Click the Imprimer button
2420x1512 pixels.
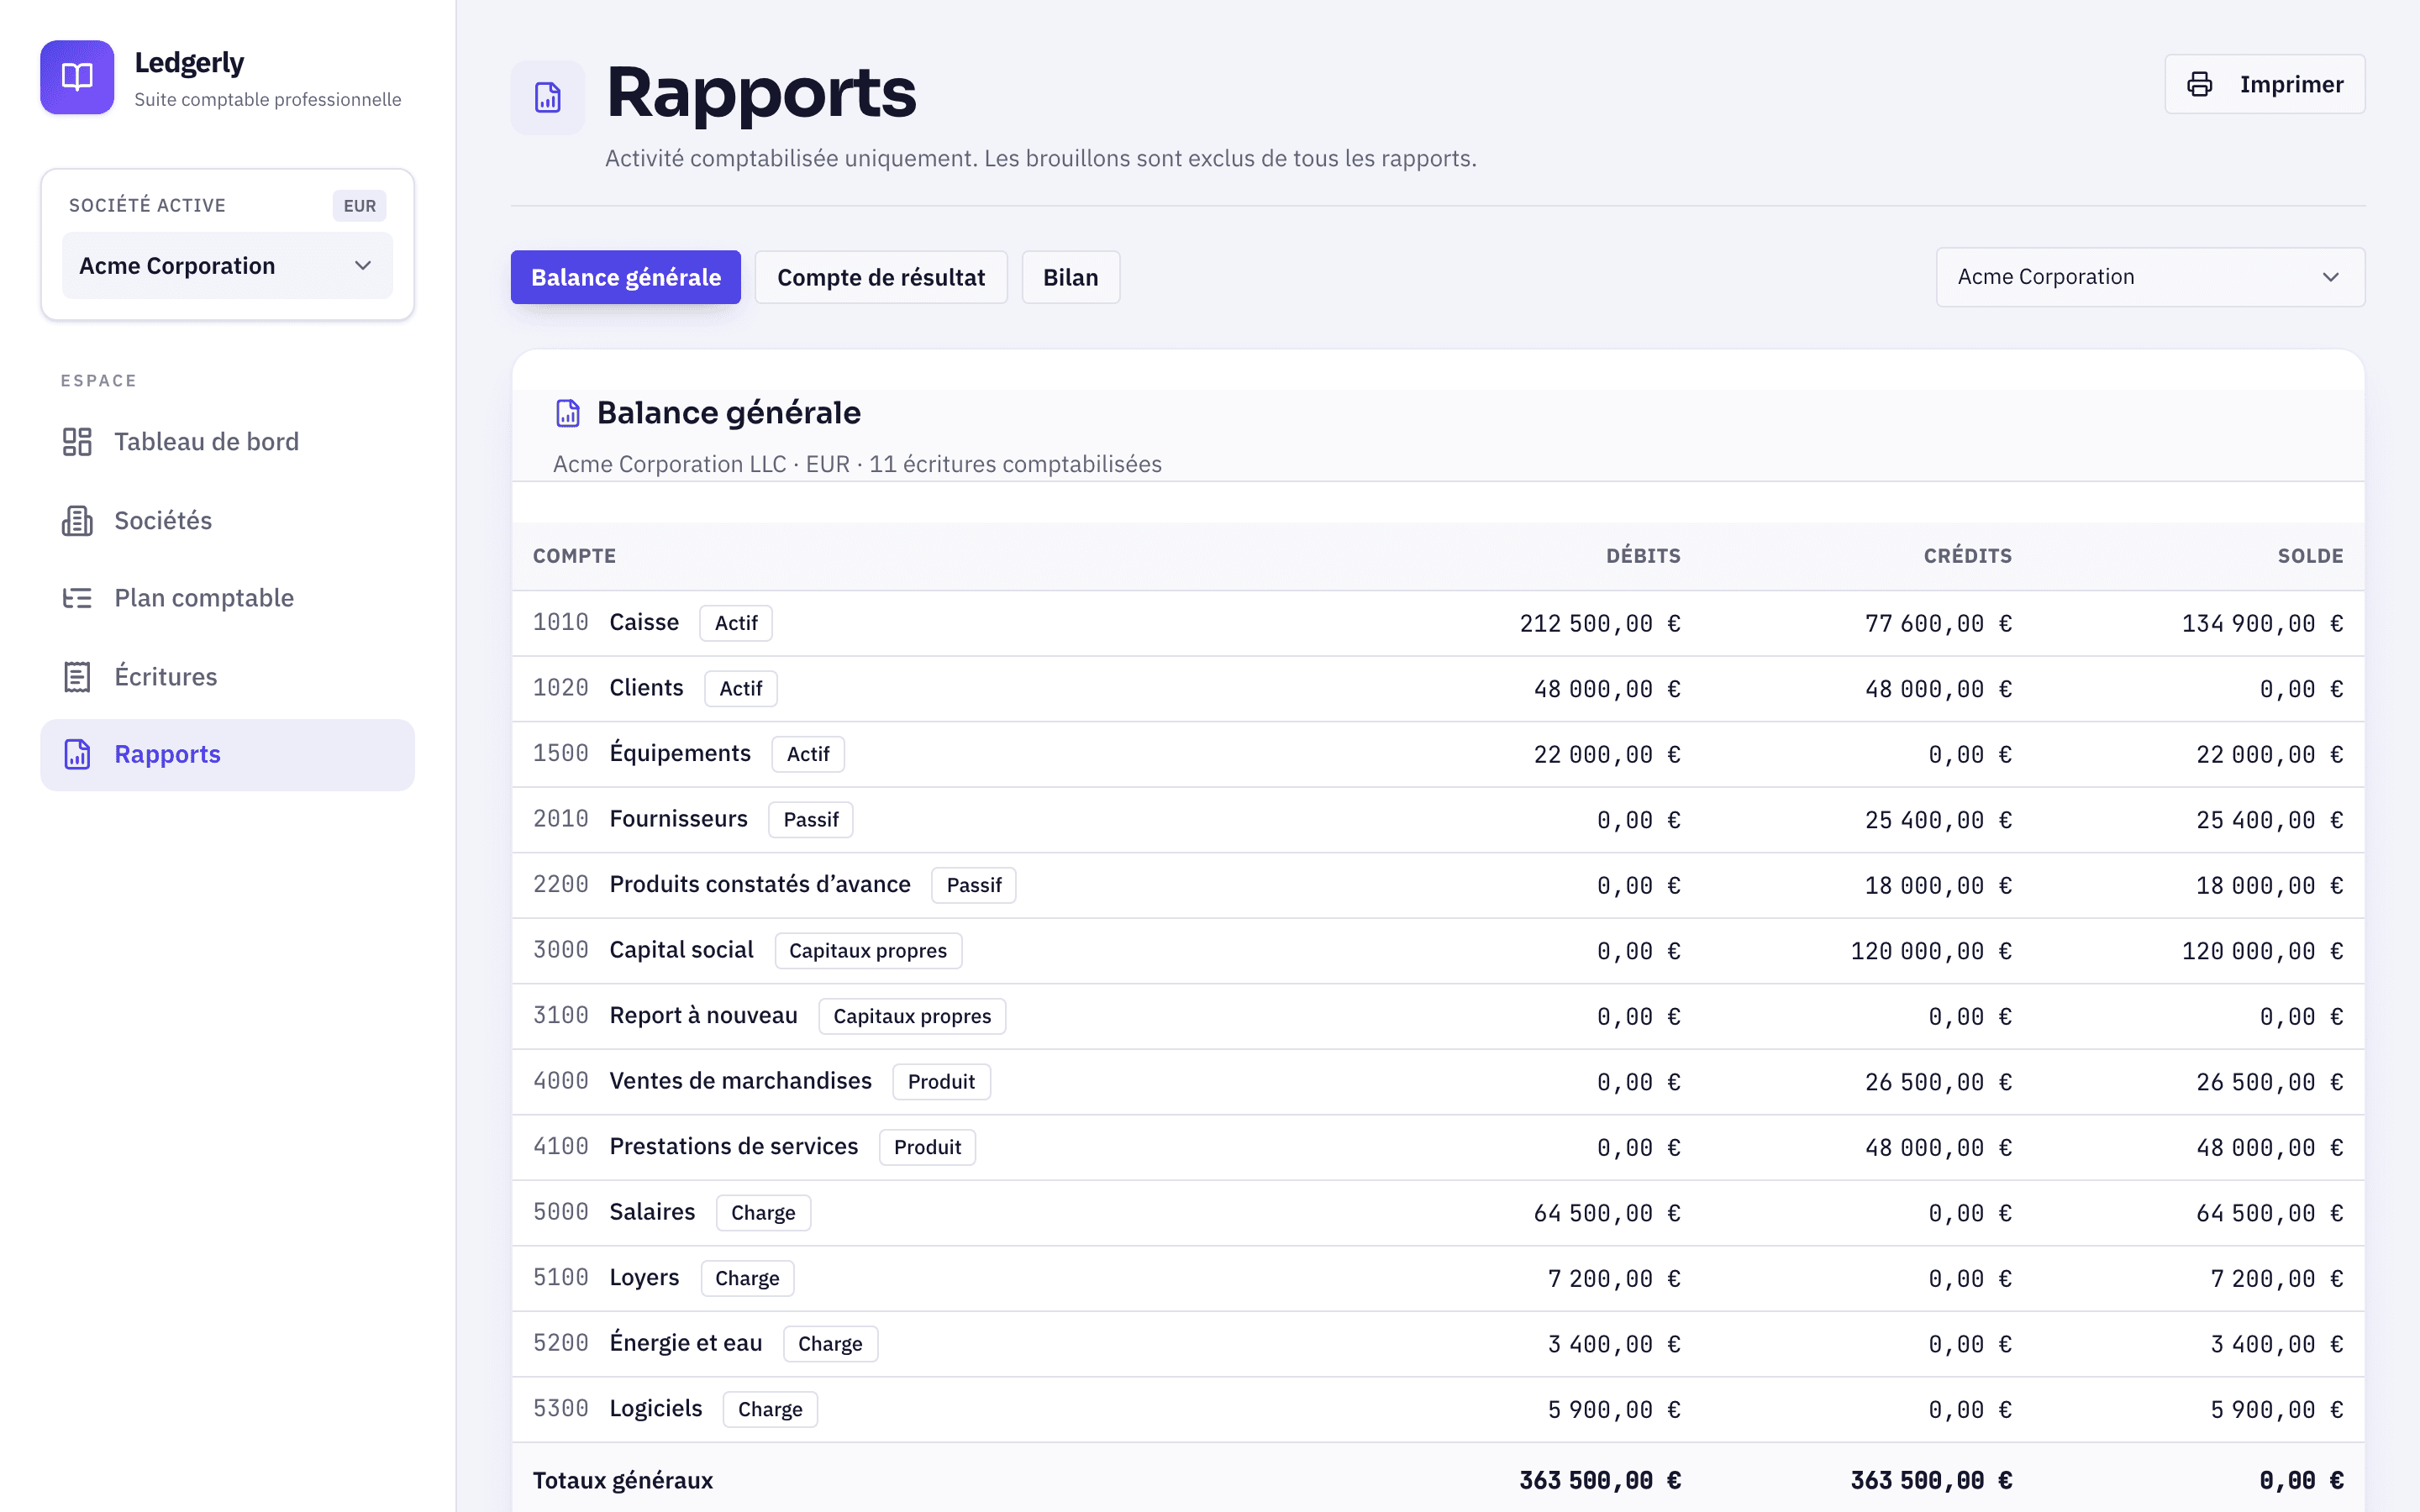2264,84
